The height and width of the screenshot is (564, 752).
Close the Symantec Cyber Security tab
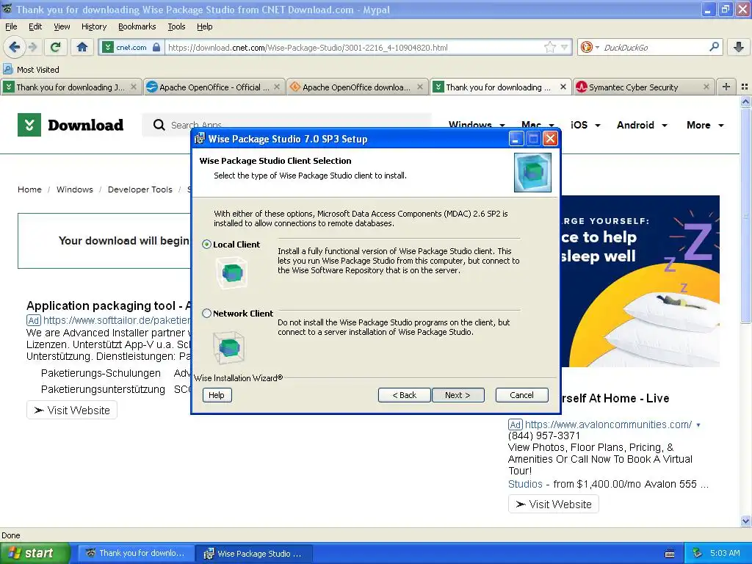tap(706, 87)
